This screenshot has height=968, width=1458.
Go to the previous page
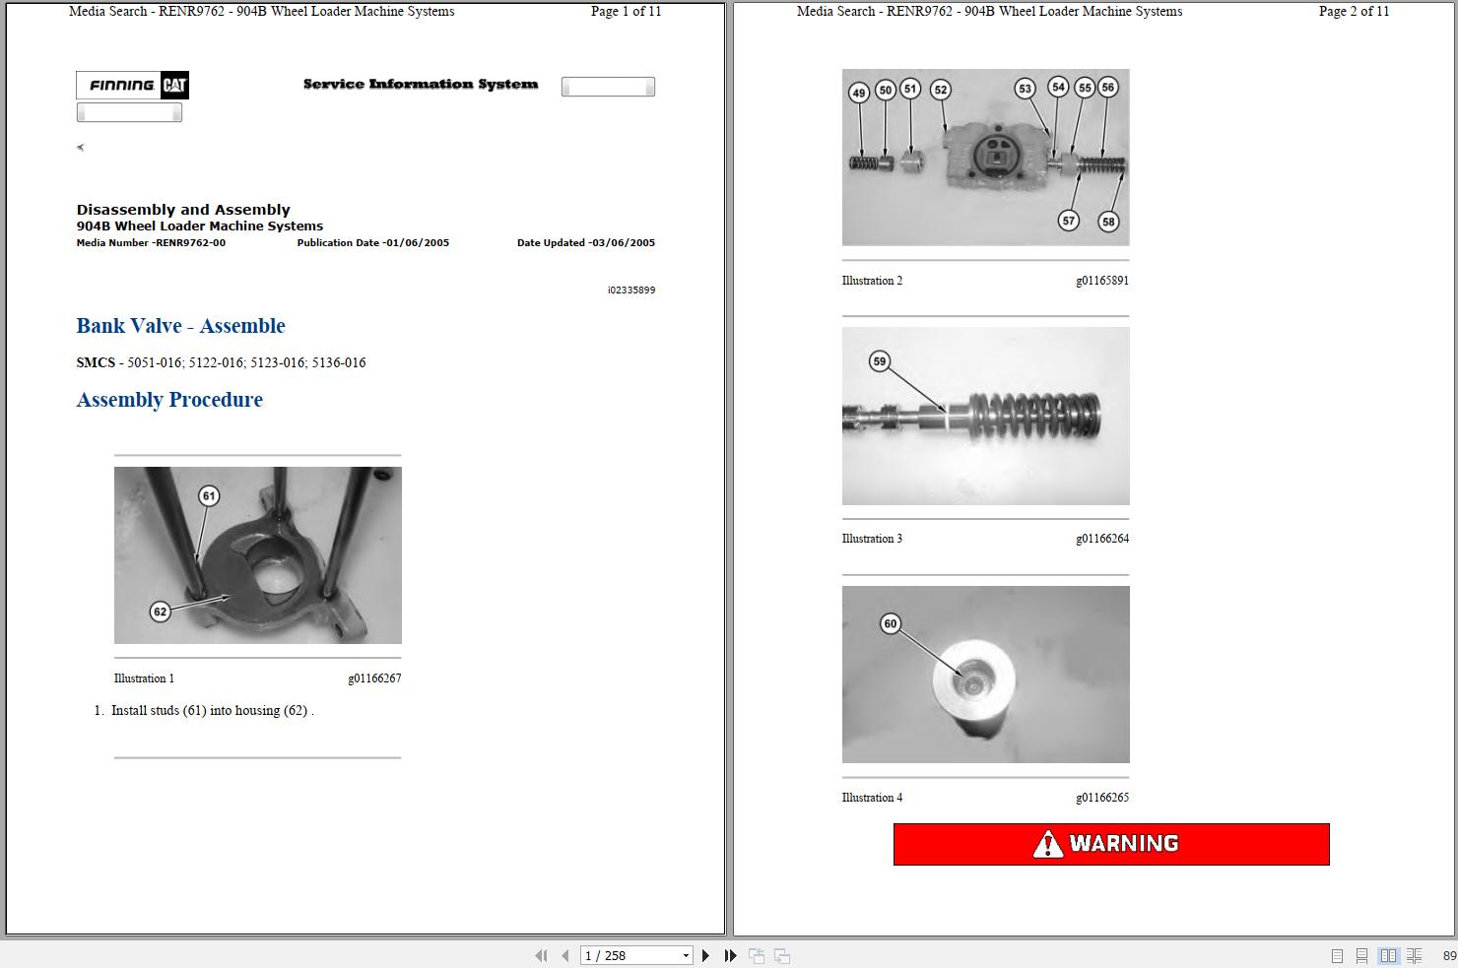pyautogui.click(x=565, y=955)
